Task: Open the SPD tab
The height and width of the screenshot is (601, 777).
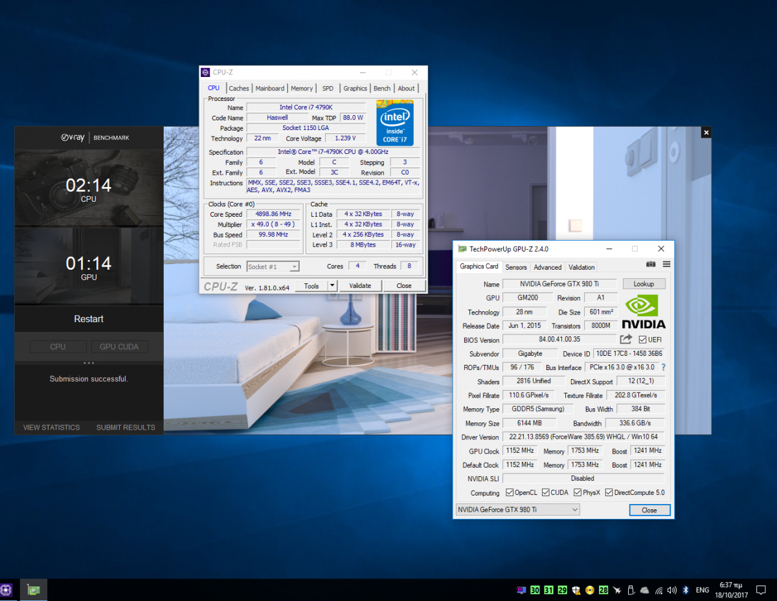Action: coord(328,88)
